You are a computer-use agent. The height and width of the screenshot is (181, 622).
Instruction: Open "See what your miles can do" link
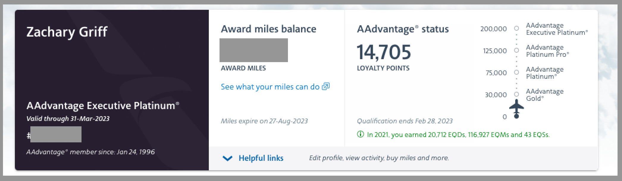[x=270, y=87]
